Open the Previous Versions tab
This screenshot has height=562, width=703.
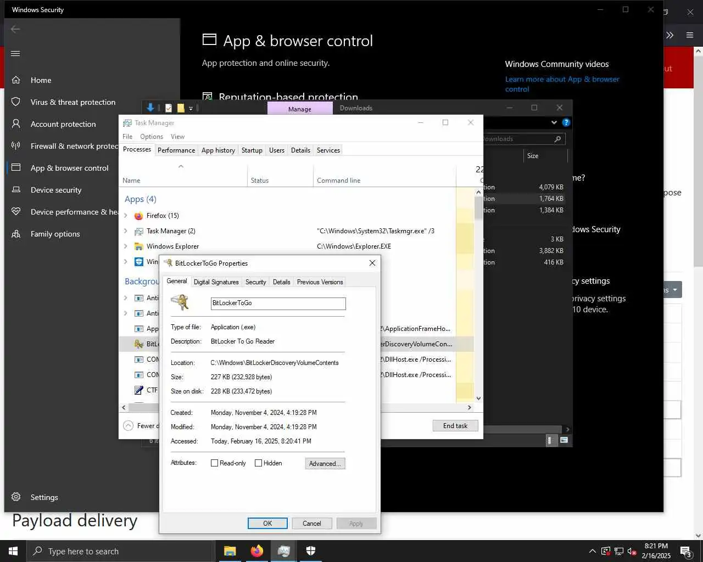pos(320,282)
